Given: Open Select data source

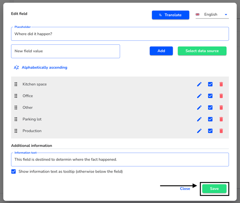Looking at the screenshot, I should coord(202,51).
